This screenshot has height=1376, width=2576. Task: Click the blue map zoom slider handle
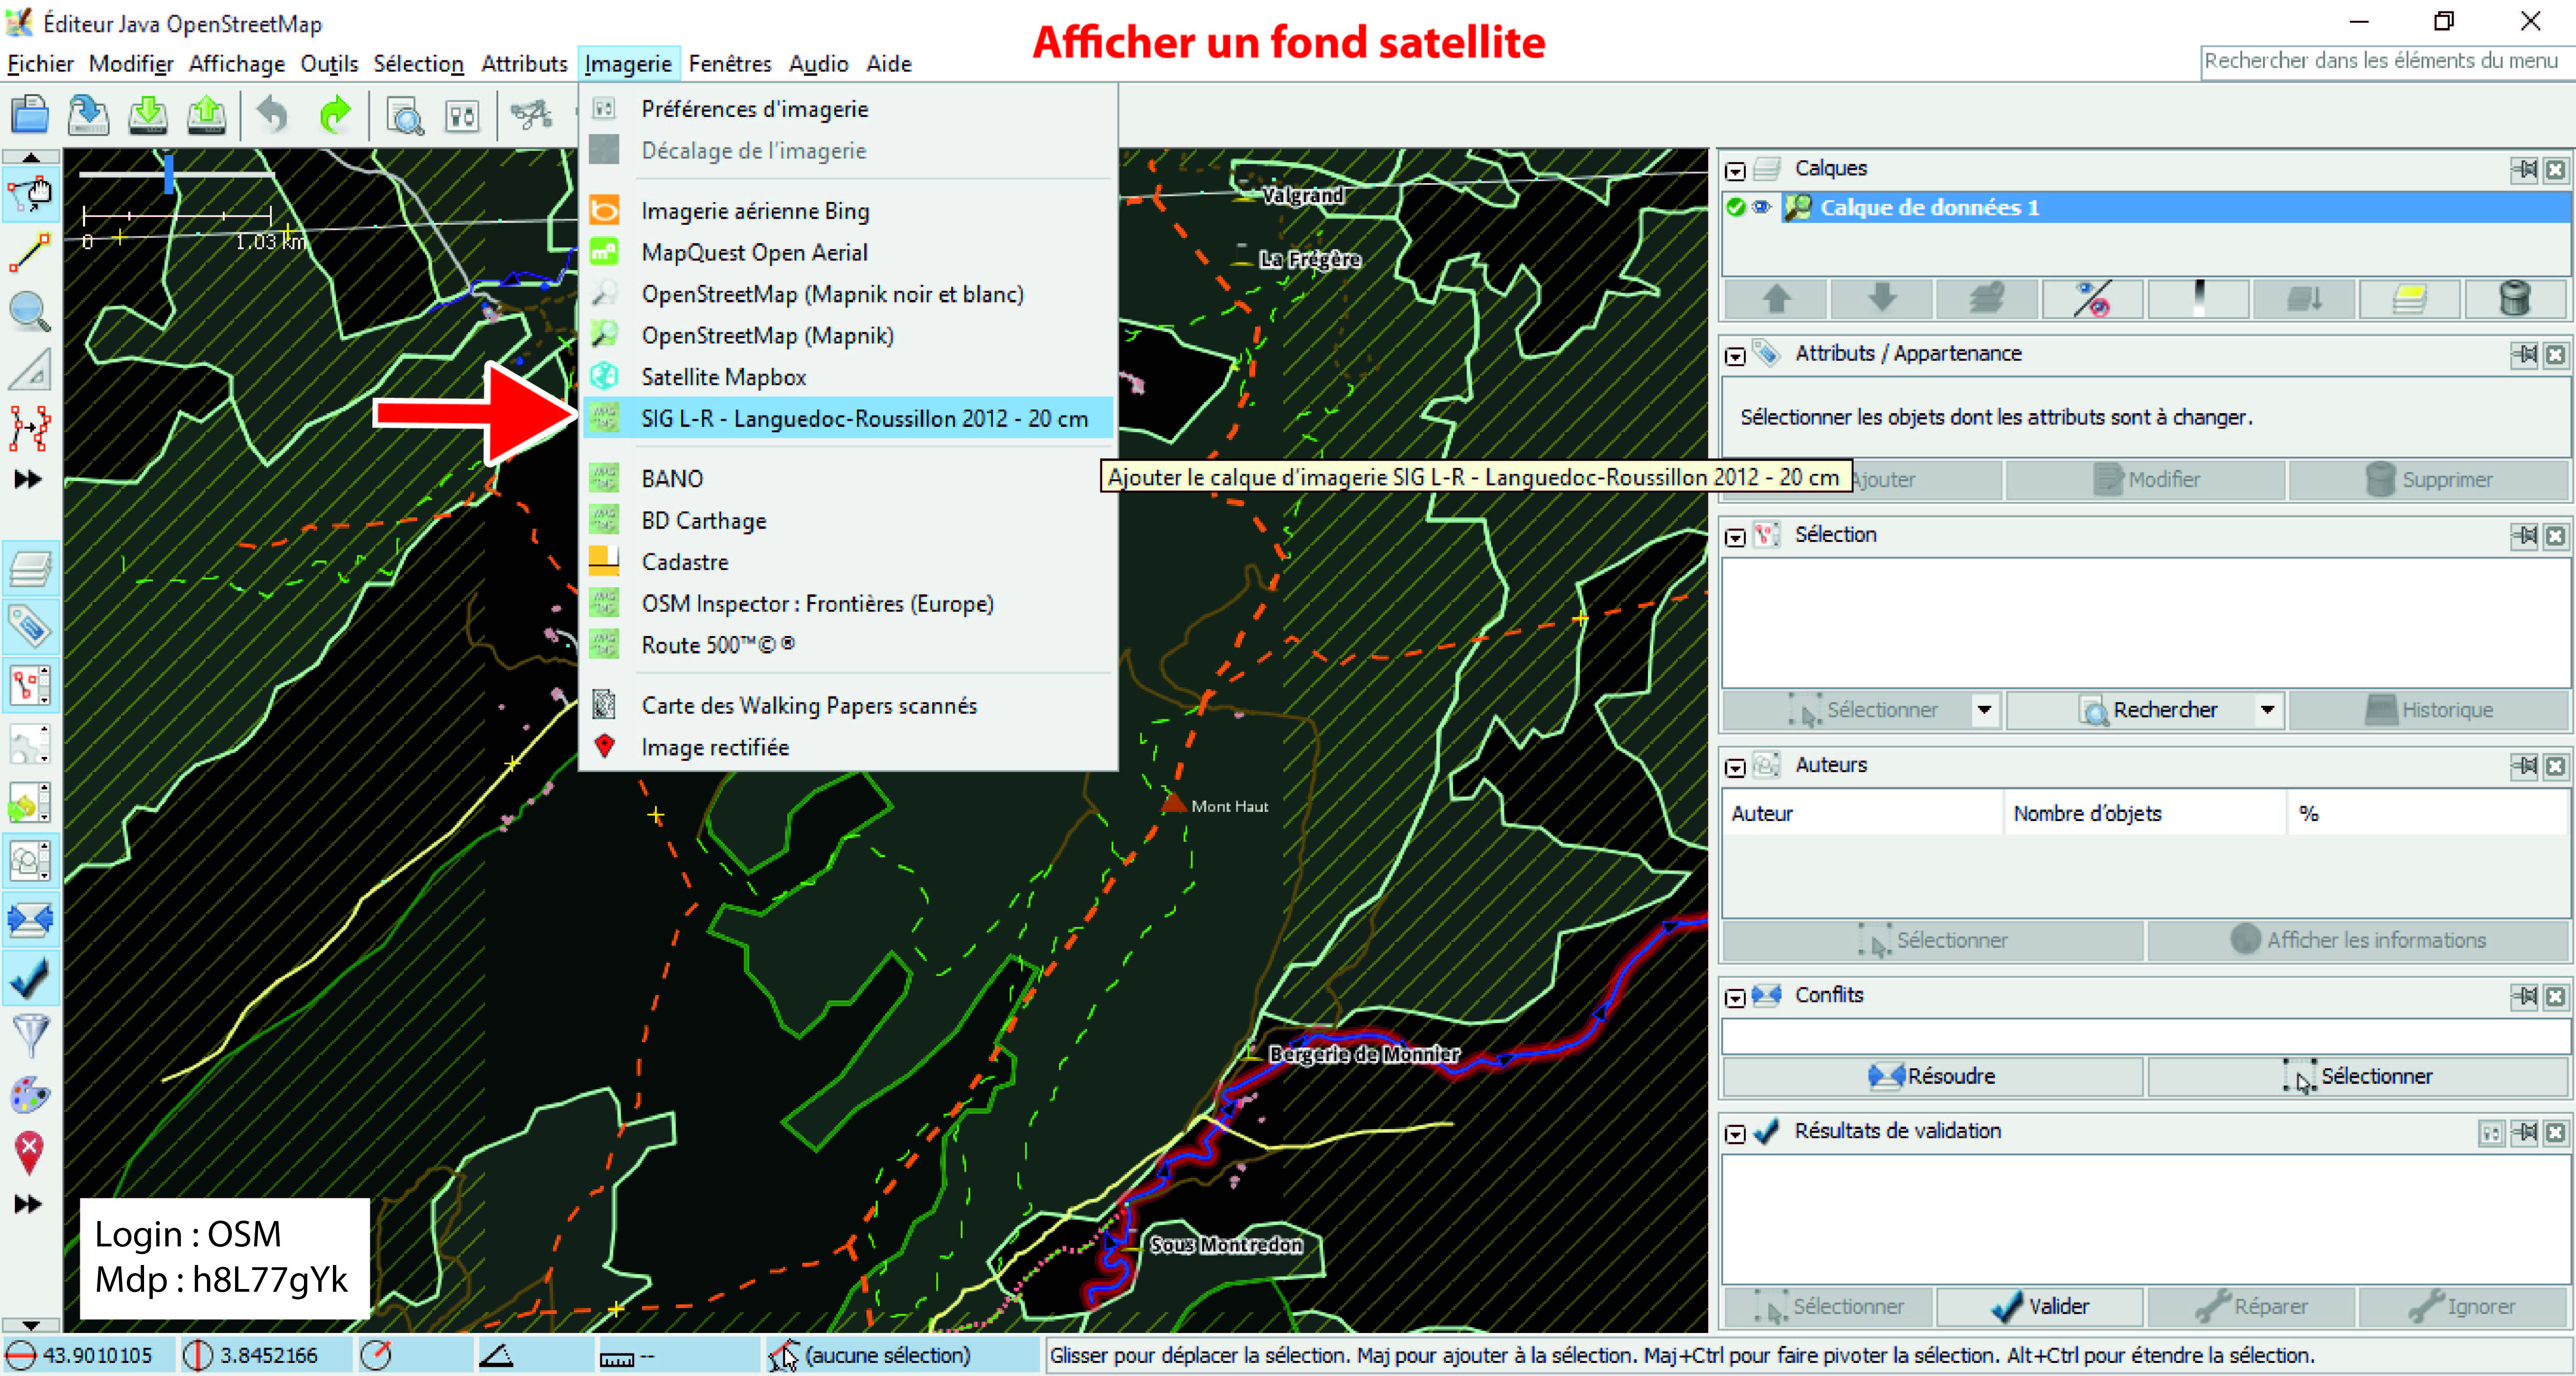[169, 173]
